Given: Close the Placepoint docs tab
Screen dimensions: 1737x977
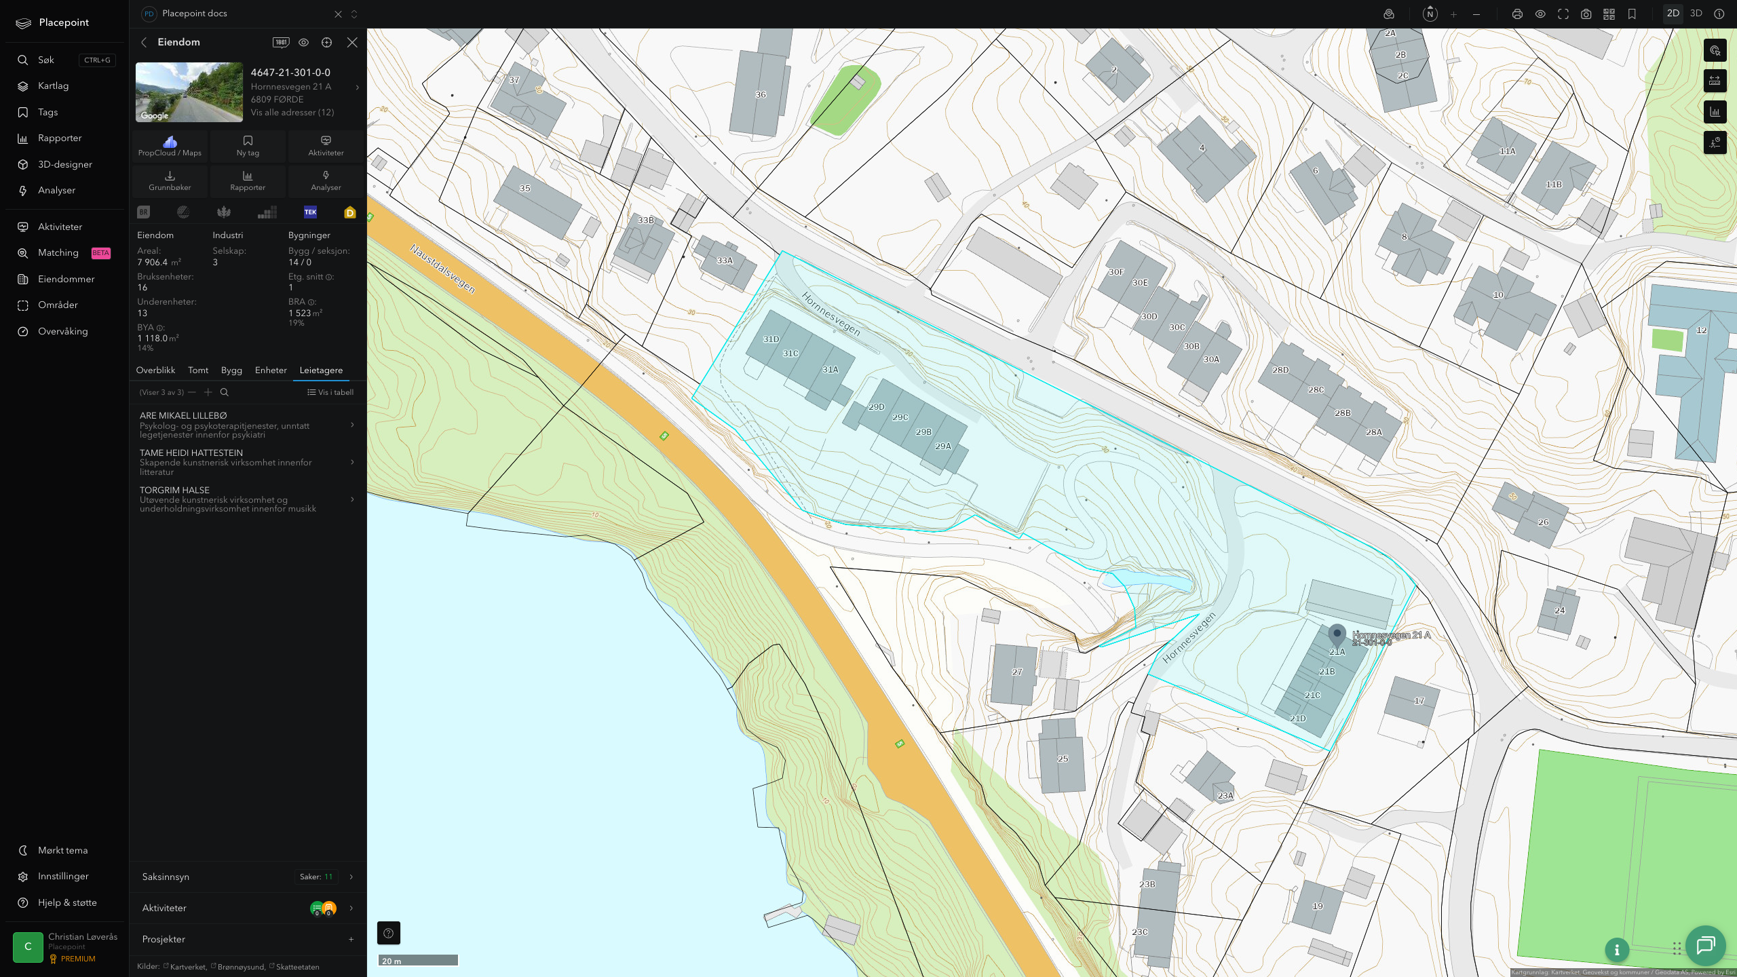Looking at the screenshot, I should (x=338, y=14).
